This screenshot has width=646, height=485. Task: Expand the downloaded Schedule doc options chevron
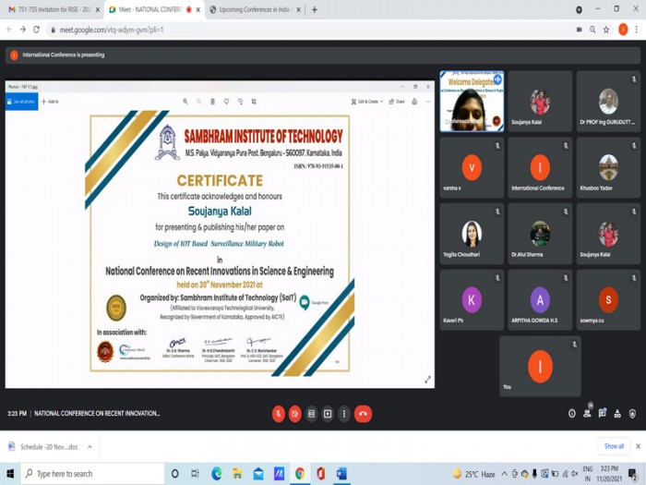pos(90,446)
